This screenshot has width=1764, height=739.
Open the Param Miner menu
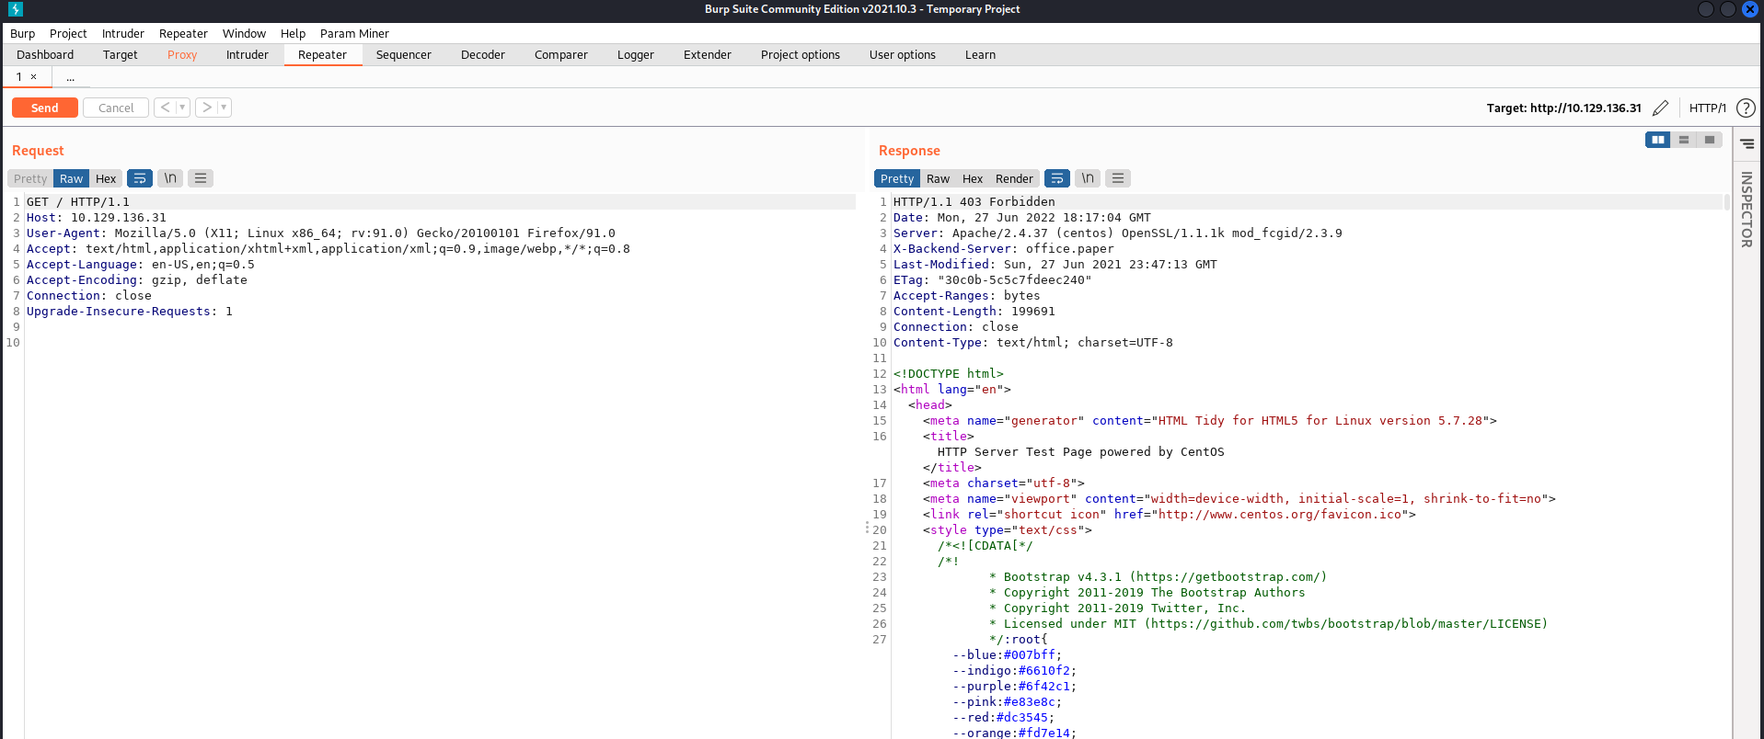pos(354,33)
